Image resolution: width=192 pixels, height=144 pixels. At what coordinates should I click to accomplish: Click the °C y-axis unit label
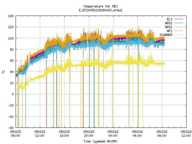click(x=3, y=72)
